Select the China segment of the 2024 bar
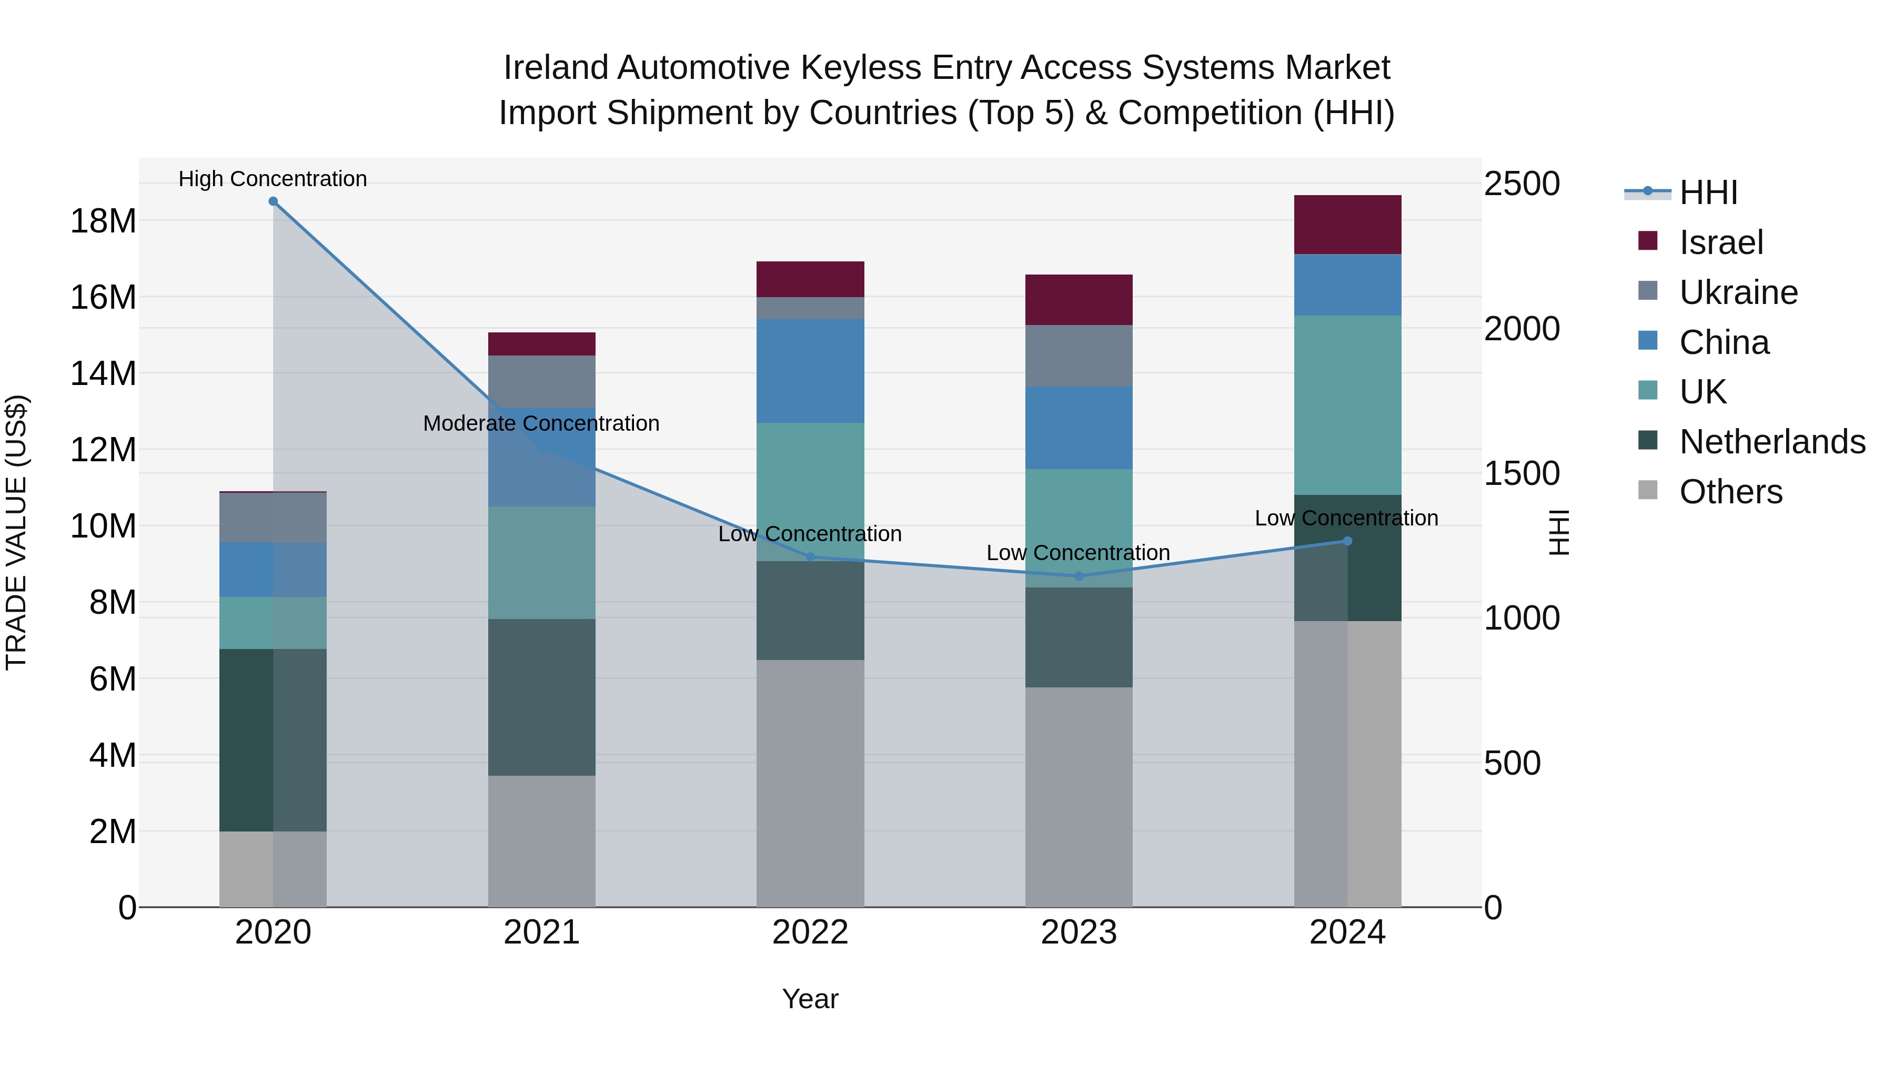The width and height of the screenshot is (1894, 1065). pyautogui.click(x=1347, y=285)
